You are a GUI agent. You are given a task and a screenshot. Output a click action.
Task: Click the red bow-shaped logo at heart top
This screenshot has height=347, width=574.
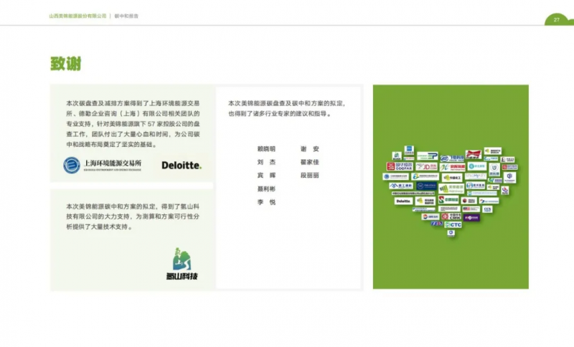[474, 154]
